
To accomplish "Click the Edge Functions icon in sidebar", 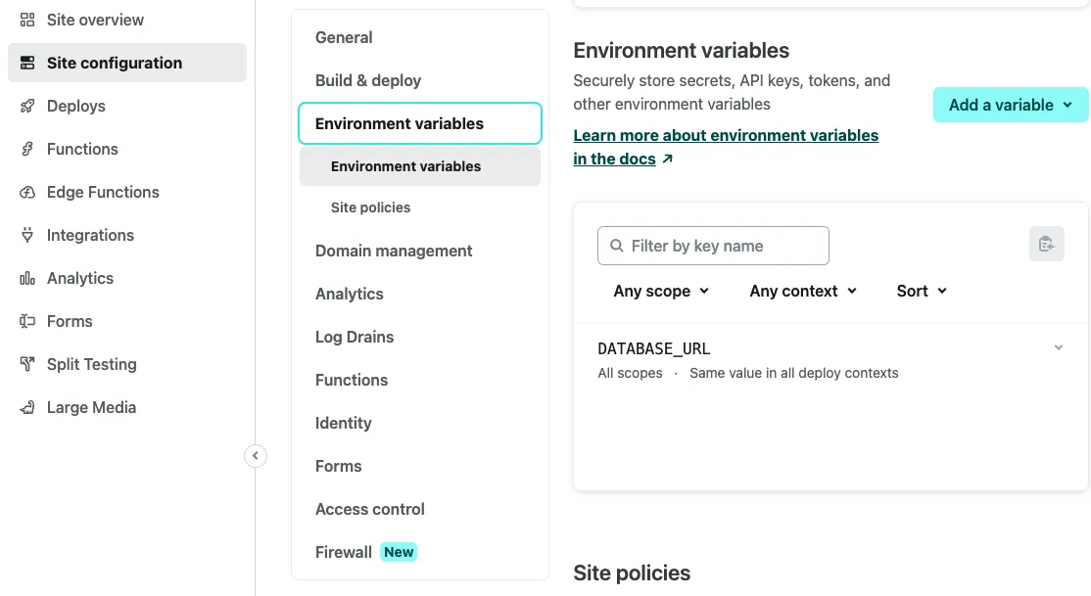I will 27,193.
